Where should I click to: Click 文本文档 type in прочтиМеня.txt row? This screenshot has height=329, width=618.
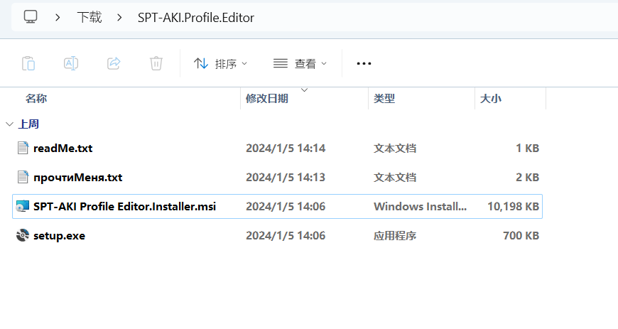395,178
